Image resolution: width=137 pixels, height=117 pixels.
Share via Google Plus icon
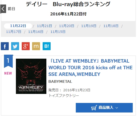coord(26,46)
